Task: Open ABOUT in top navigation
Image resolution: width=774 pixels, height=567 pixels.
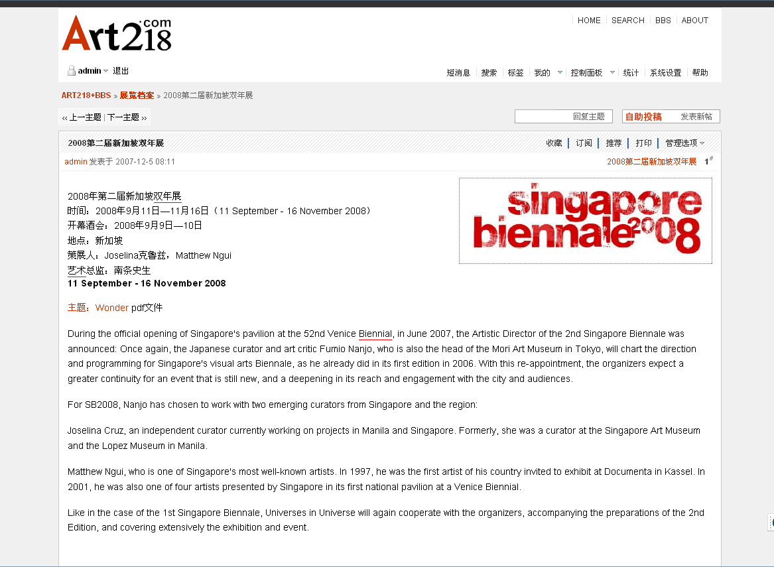Action: click(694, 21)
